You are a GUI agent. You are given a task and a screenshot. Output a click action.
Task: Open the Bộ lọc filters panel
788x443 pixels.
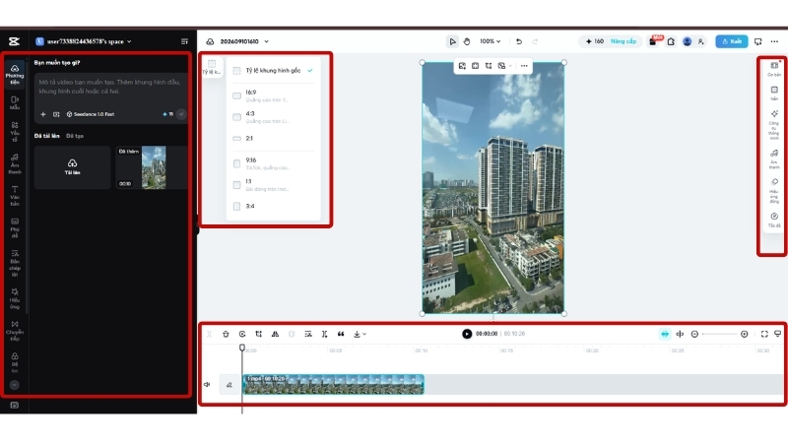point(15,362)
